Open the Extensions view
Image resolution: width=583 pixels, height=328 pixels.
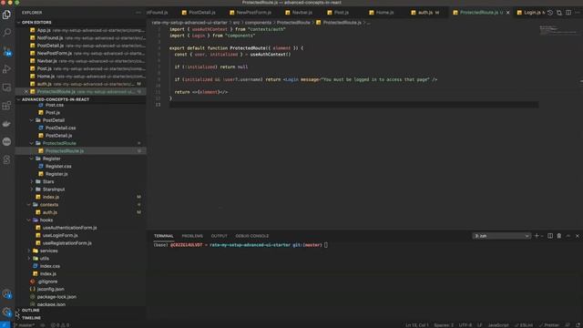pyautogui.click(x=6, y=106)
